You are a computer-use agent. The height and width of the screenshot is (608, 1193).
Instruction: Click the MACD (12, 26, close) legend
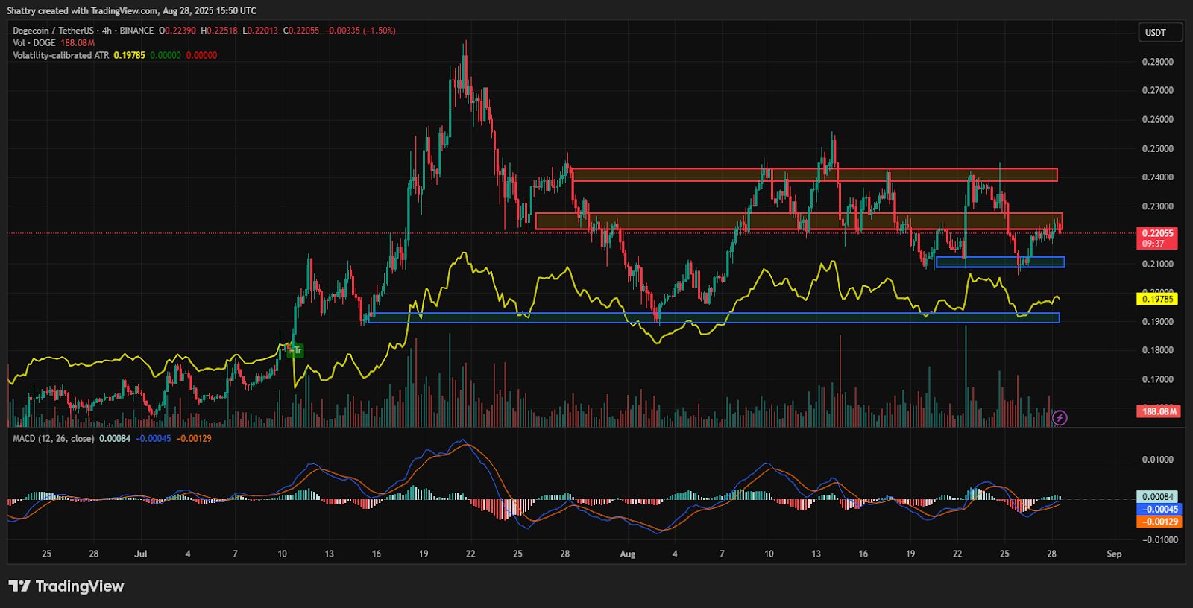[x=53, y=438]
